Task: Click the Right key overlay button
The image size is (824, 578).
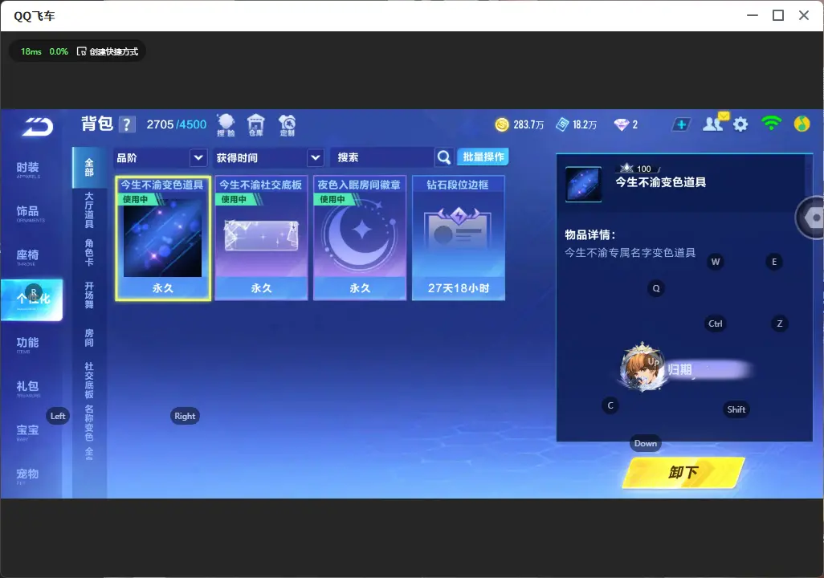Action: pos(185,416)
